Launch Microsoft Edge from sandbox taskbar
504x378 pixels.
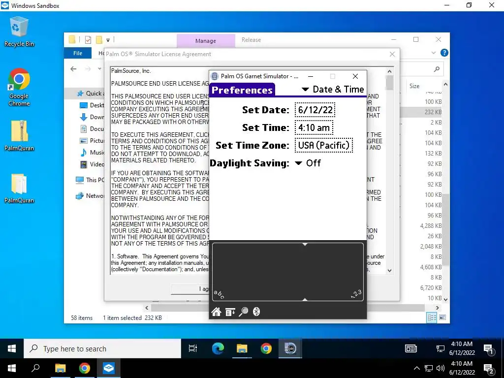pos(218,348)
